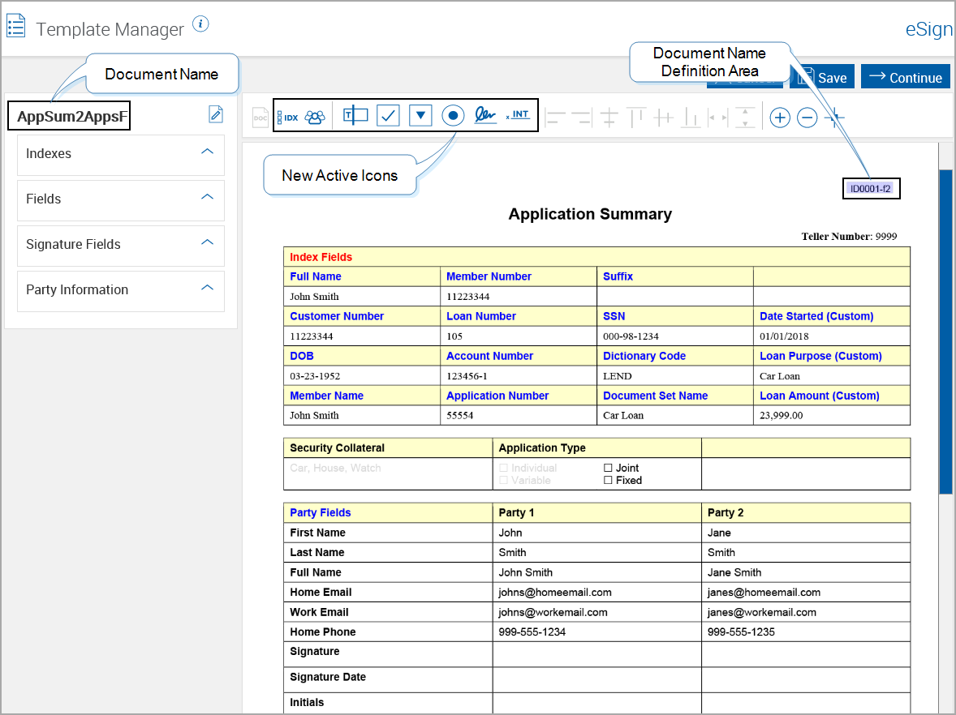Click the 'Loan Purpose (Custom)' label
The width and height of the screenshot is (956, 715).
pos(820,356)
